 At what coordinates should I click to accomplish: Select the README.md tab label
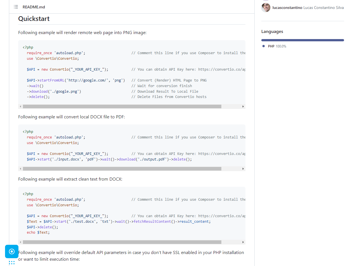tap(34, 7)
